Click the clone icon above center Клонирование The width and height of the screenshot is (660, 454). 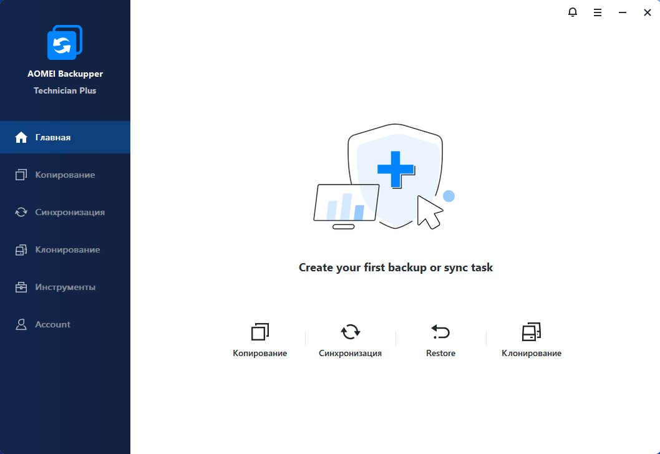(531, 332)
